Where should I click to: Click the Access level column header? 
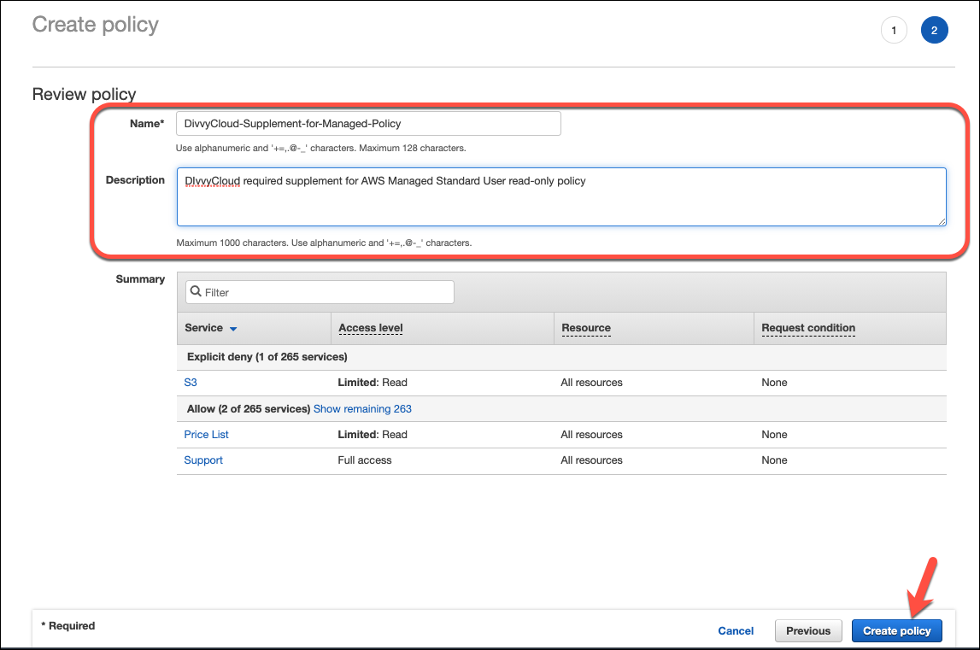tap(371, 327)
